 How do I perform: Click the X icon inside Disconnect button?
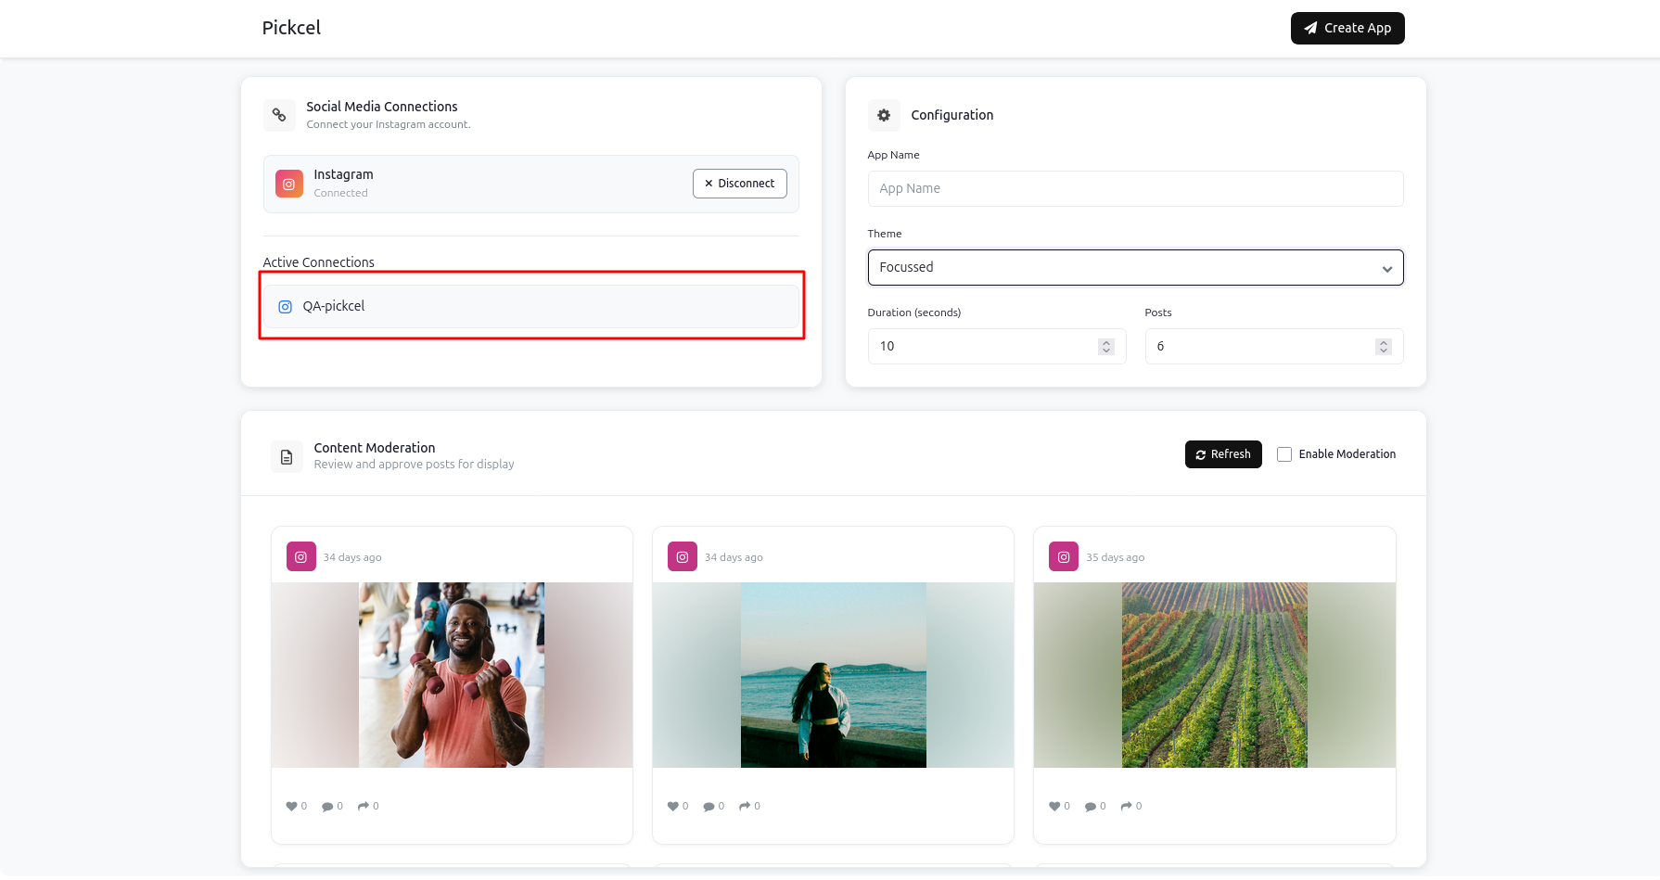(x=709, y=183)
